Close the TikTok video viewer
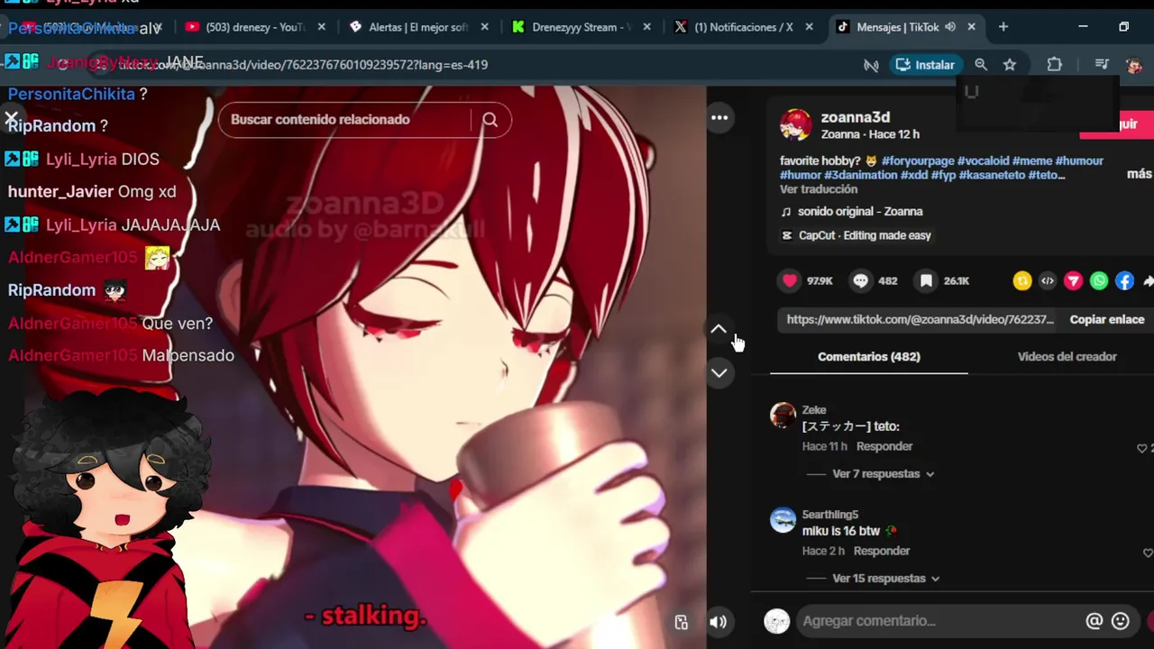Image resolution: width=1154 pixels, height=649 pixels. pos(12,118)
